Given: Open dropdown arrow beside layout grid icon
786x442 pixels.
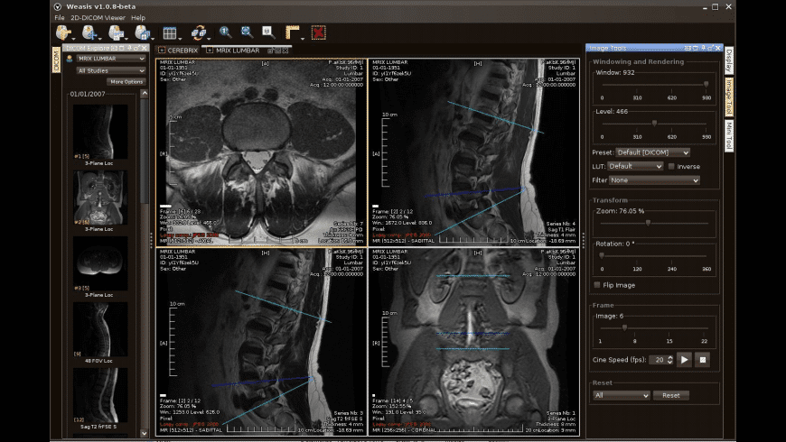Looking at the screenshot, I should (x=180, y=38).
